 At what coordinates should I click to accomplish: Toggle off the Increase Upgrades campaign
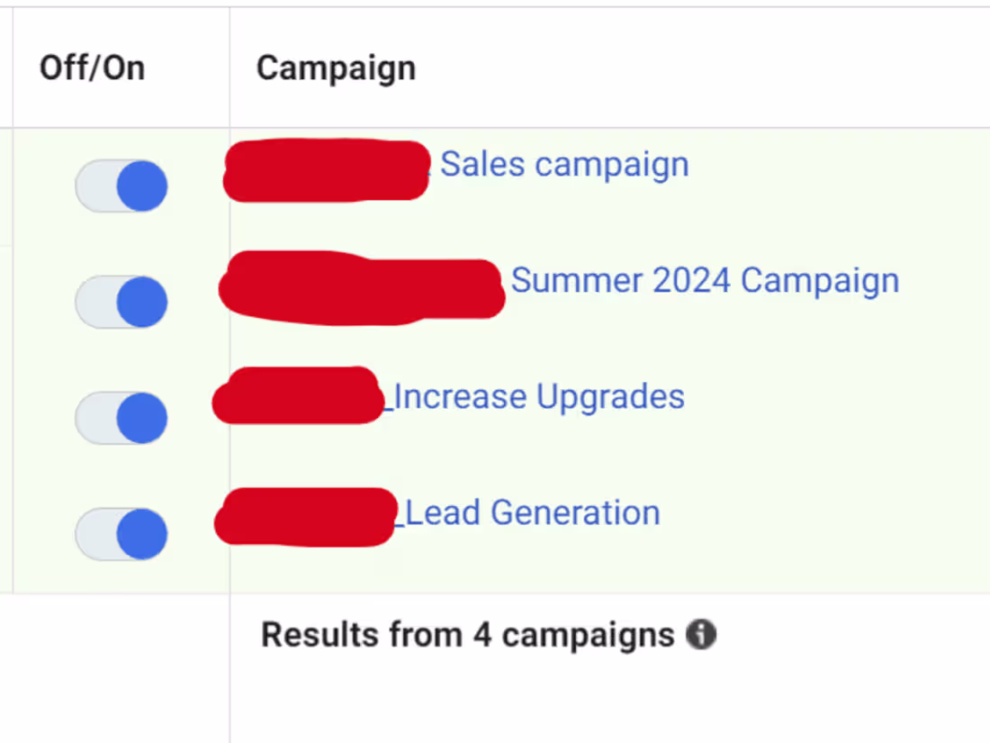[x=121, y=417]
